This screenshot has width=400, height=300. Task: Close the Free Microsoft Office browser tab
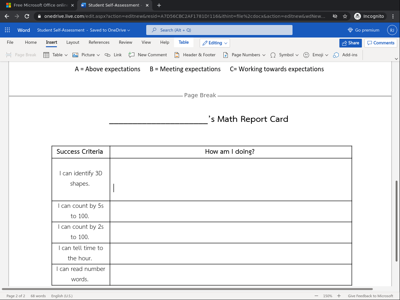point(72,5)
